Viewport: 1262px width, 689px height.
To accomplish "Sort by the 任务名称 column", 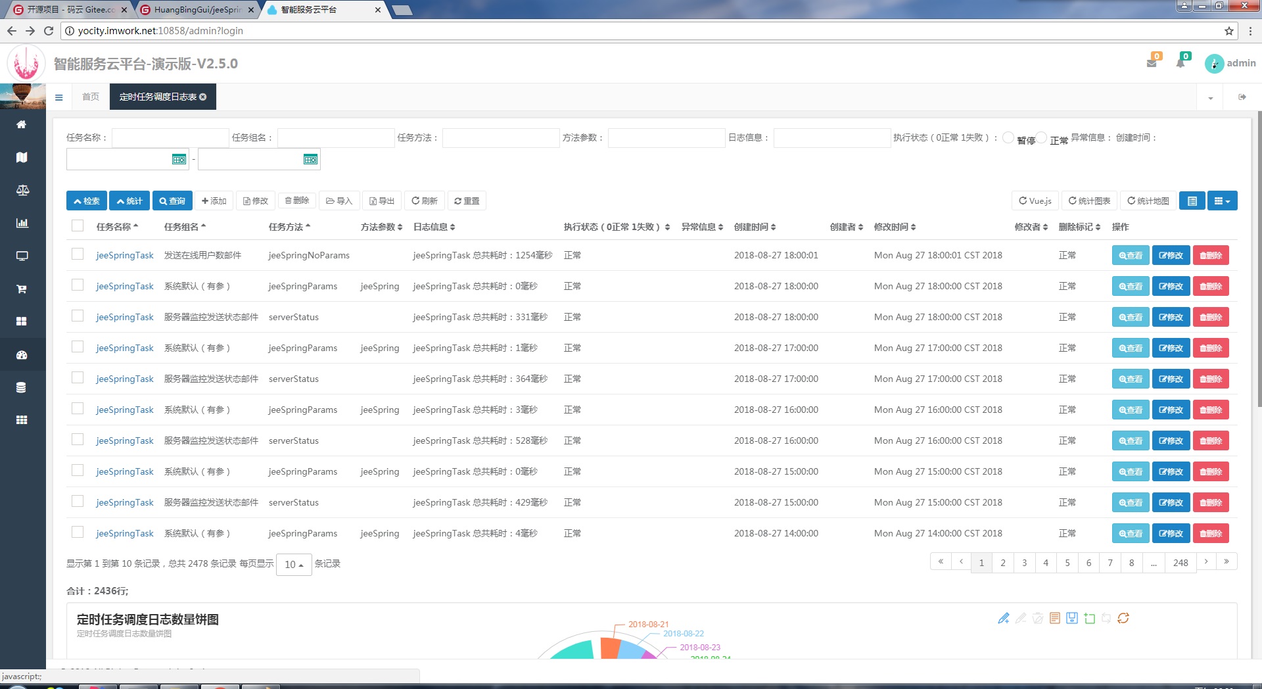I will coord(117,227).
